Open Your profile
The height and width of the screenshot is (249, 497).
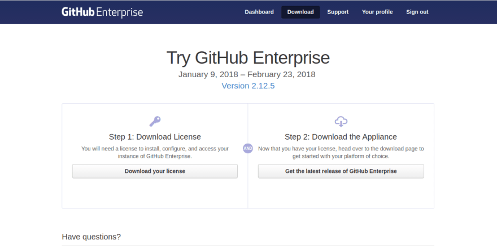pos(377,12)
